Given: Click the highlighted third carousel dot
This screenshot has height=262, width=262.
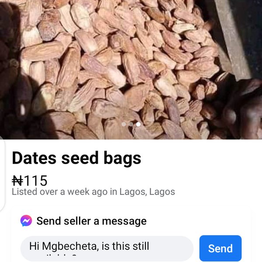Looking at the screenshot, I should (138, 124).
